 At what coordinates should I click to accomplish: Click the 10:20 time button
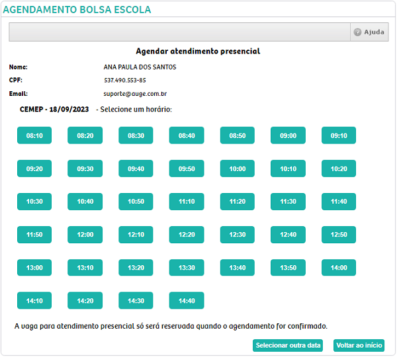339,169
